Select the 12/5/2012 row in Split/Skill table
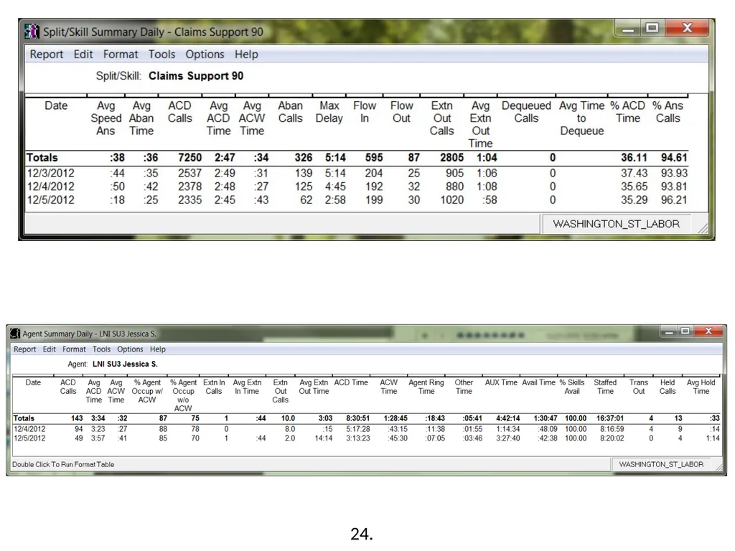 (x=356, y=200)
